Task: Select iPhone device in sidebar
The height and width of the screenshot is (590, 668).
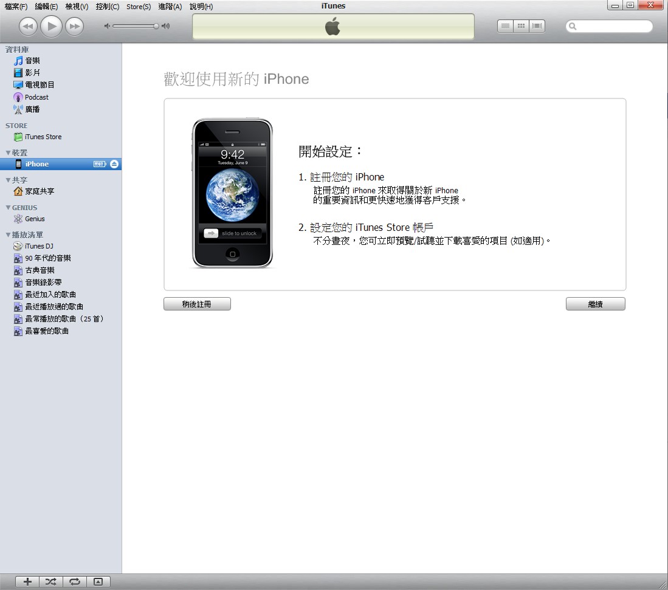Action: (61, 164)
